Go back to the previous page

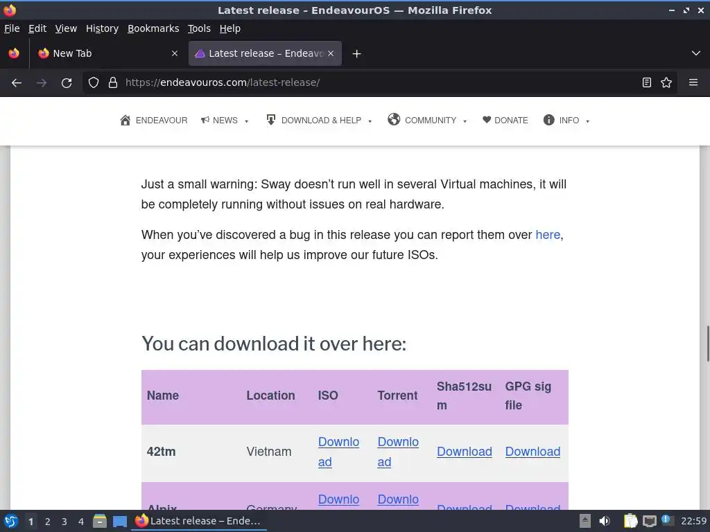point(17,83)
